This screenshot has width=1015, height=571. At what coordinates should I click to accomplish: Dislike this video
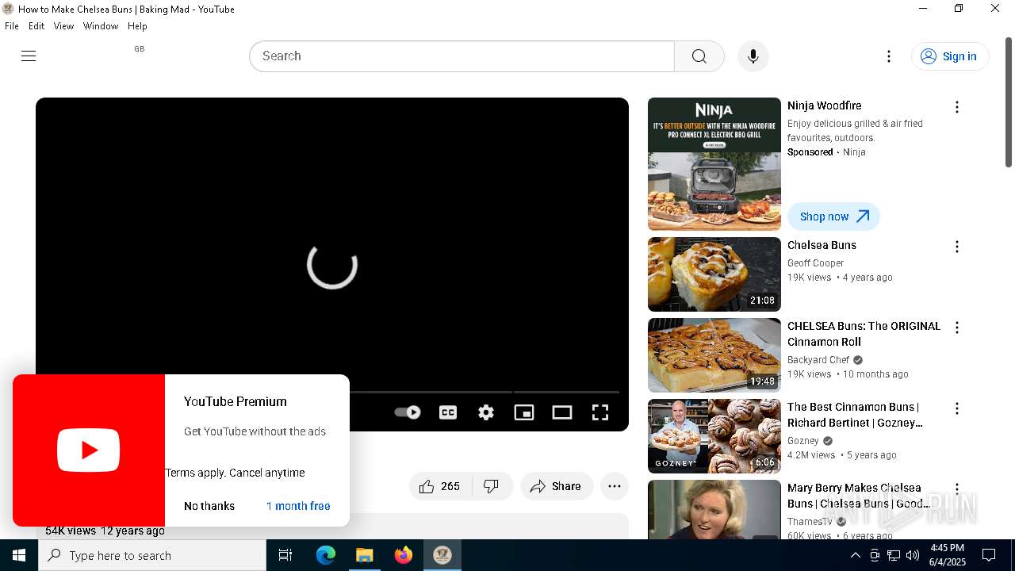tap(492, 486)
